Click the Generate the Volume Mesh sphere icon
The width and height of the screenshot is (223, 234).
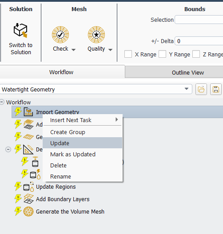tap(28, 211)
